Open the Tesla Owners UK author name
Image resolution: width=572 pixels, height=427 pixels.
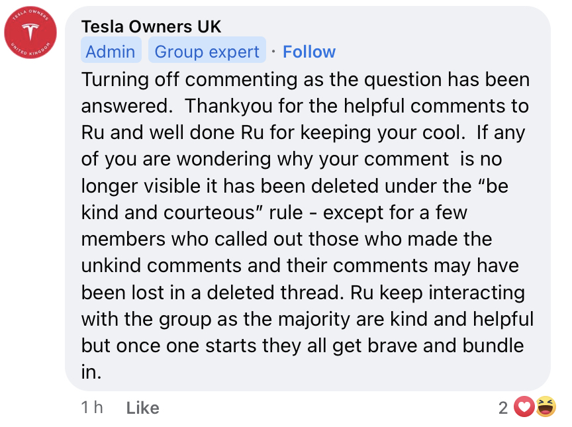pyautogui.click(x=151, y=26)
